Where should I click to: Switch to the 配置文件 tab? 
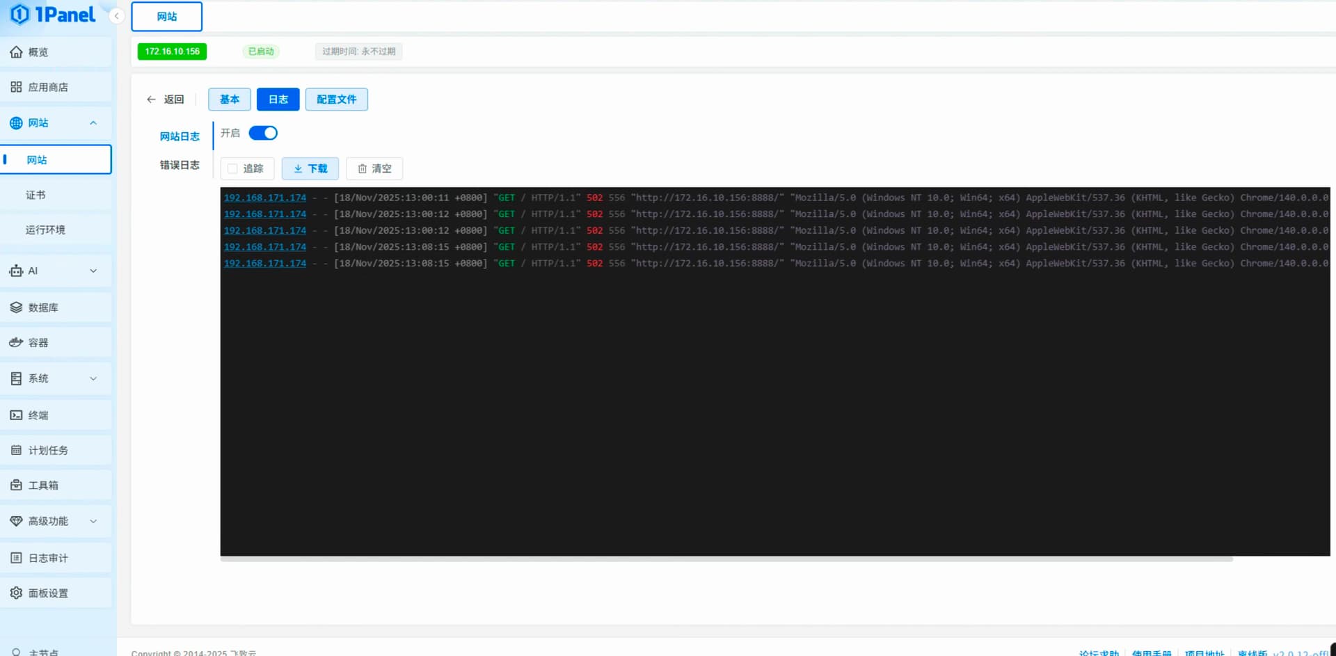click(336, 99)
